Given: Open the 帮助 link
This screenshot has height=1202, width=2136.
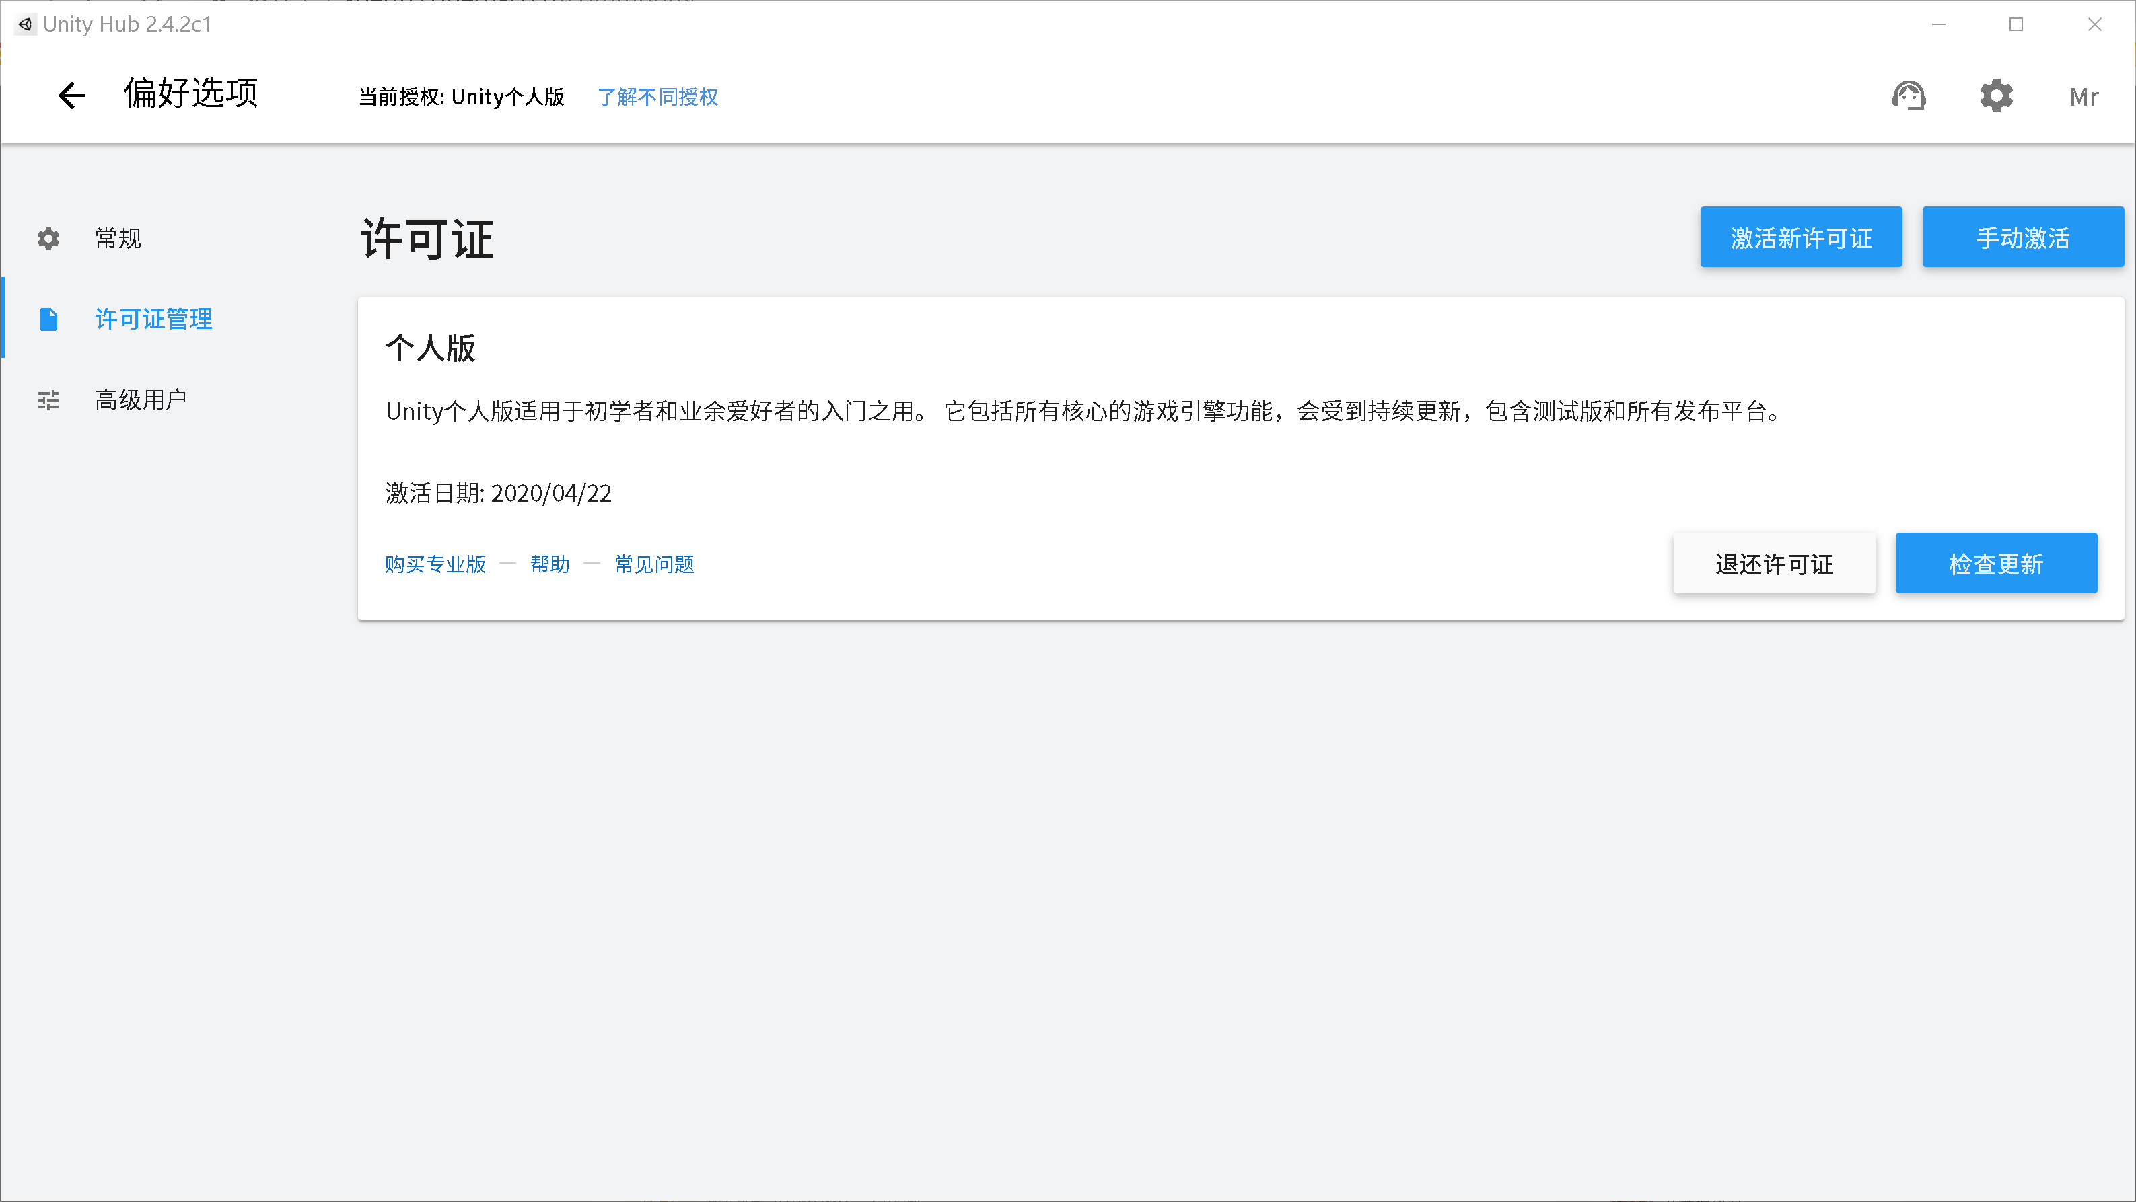Looking at the screenshot, I should tap(550, 564).
